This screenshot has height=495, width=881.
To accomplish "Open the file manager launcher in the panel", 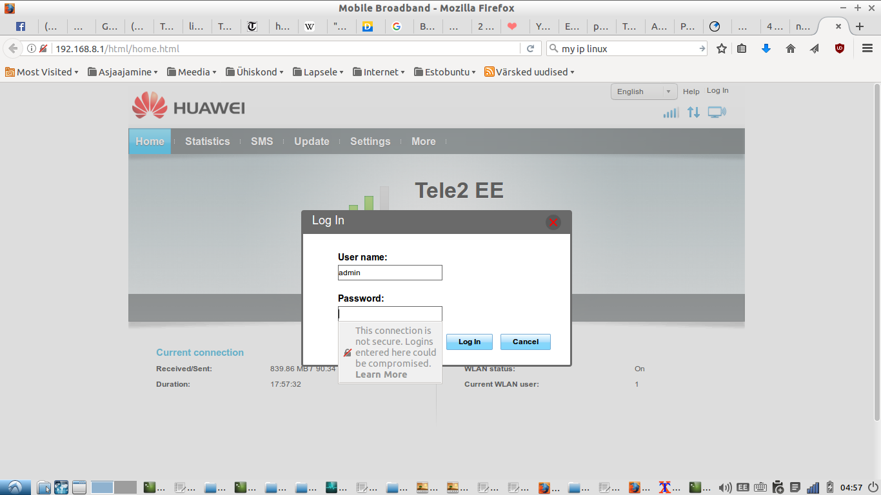I will (43, 487).
